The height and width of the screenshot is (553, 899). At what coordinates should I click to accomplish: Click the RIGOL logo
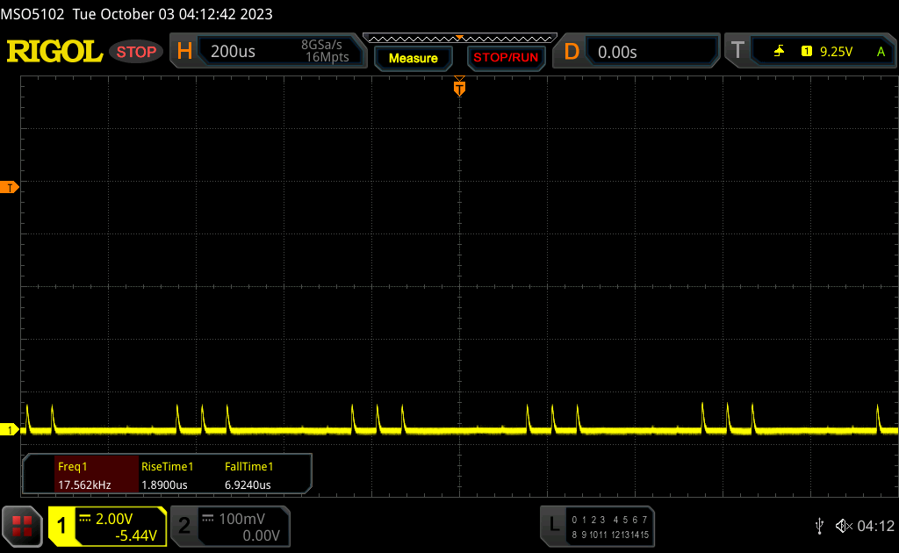tap(54, 52)
